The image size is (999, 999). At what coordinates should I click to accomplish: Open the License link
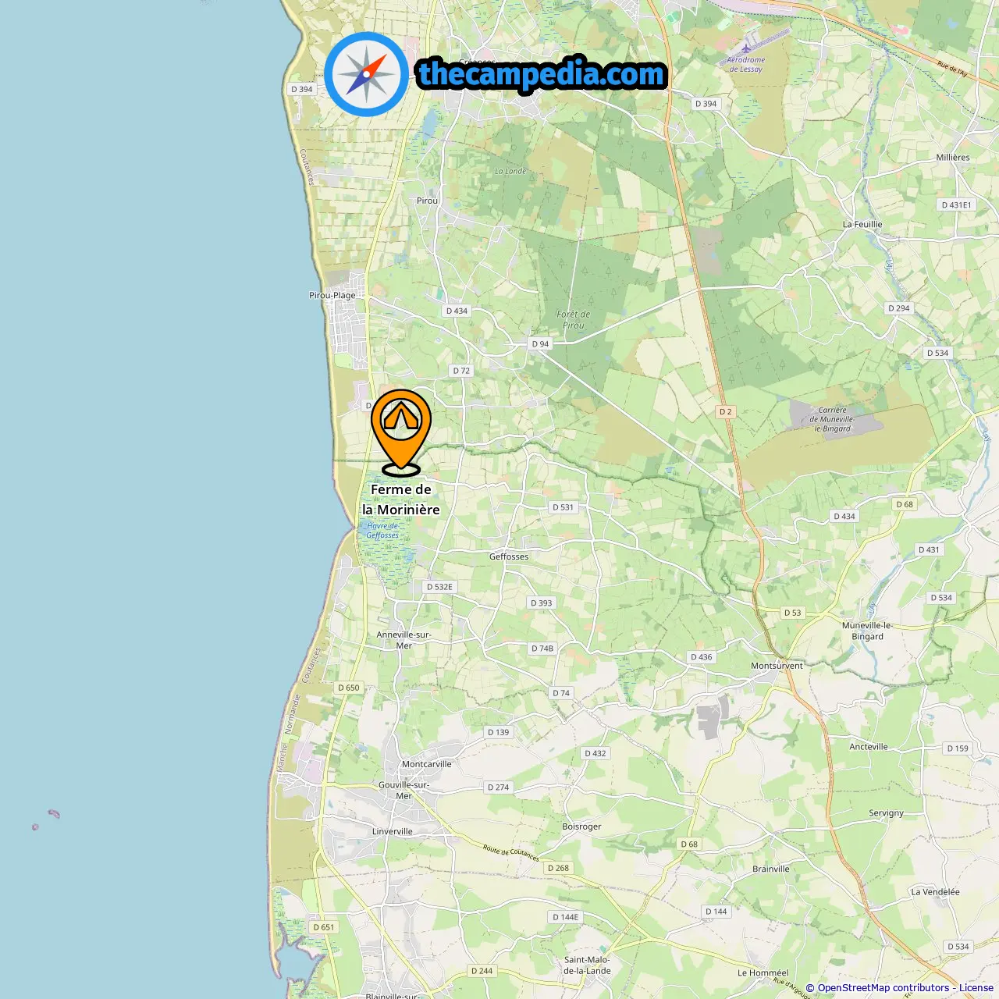976,987
